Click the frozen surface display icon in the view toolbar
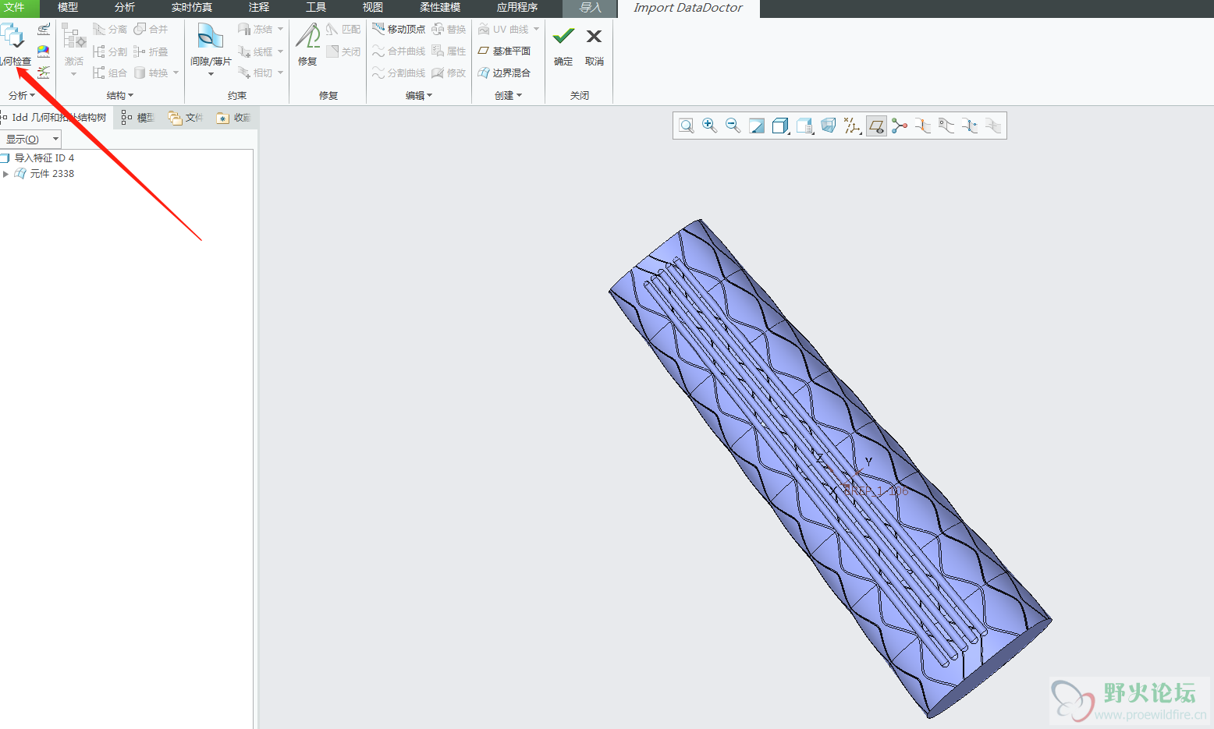Screen dimensions: 1214x729 [946, 126]
